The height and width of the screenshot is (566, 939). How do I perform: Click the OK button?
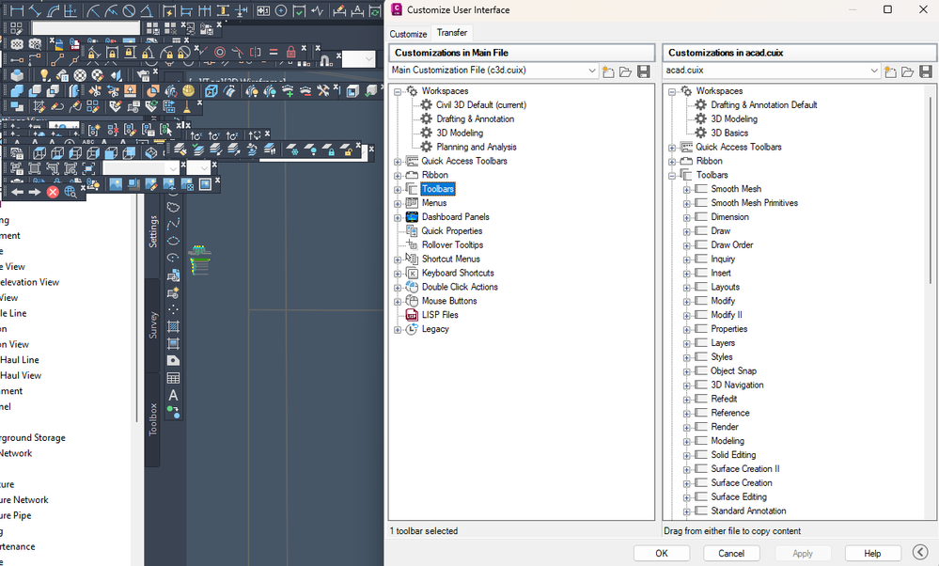pos(662,554)
